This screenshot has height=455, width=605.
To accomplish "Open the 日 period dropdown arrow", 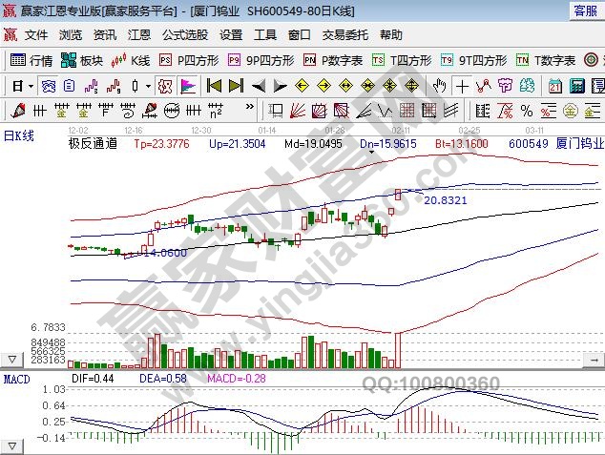I will point(31,86).
